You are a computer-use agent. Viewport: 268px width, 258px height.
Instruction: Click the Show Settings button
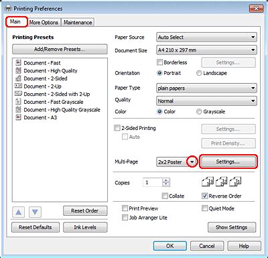(x=232, y=227)
